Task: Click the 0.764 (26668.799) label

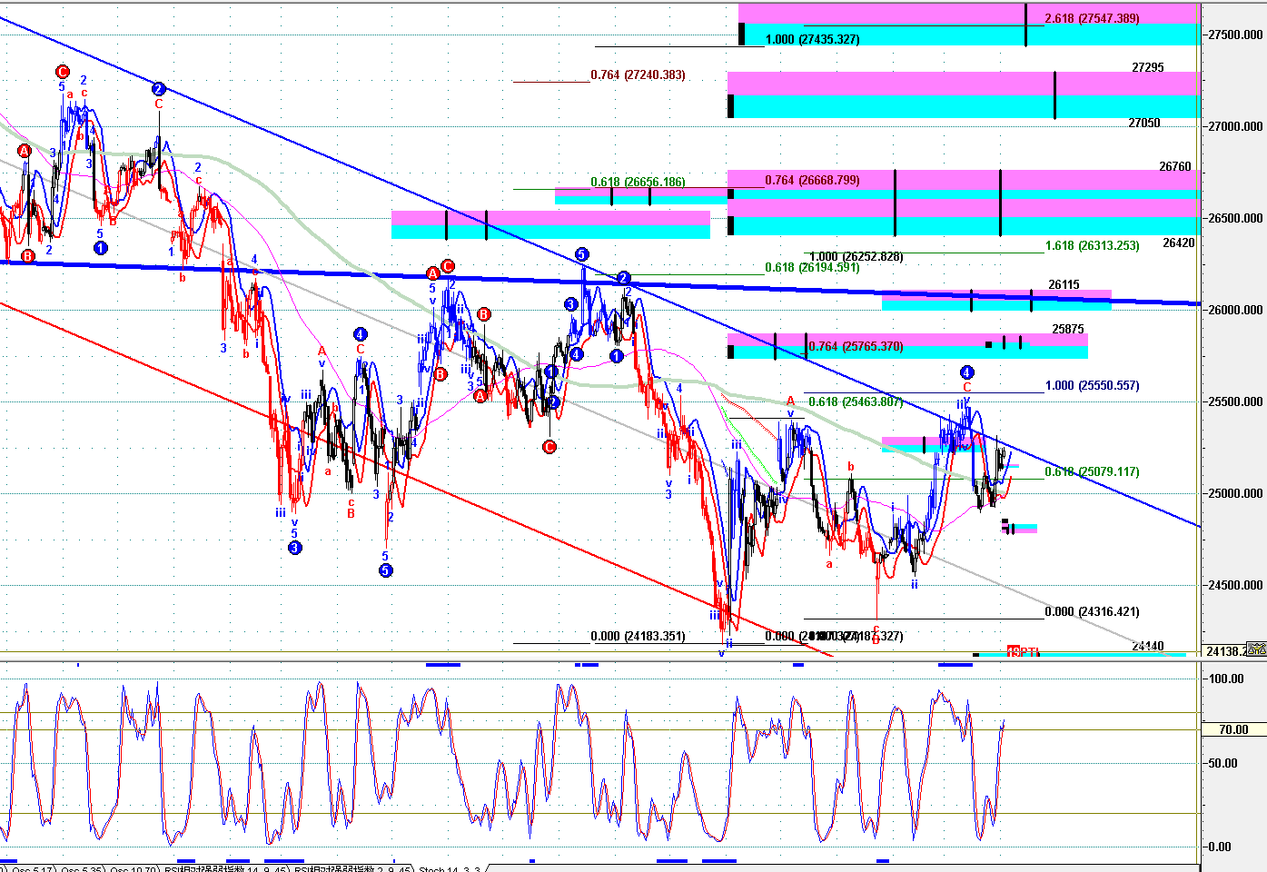Action: click(x=812, y=180)
